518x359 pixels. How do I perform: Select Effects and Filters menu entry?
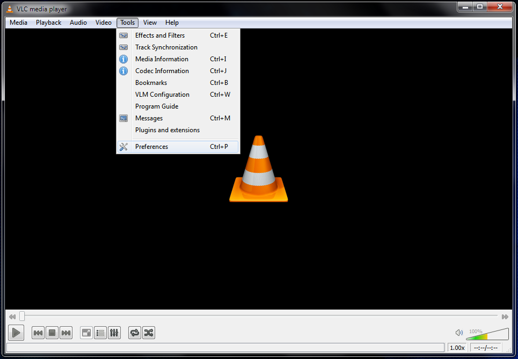click(x=178, y=35)
